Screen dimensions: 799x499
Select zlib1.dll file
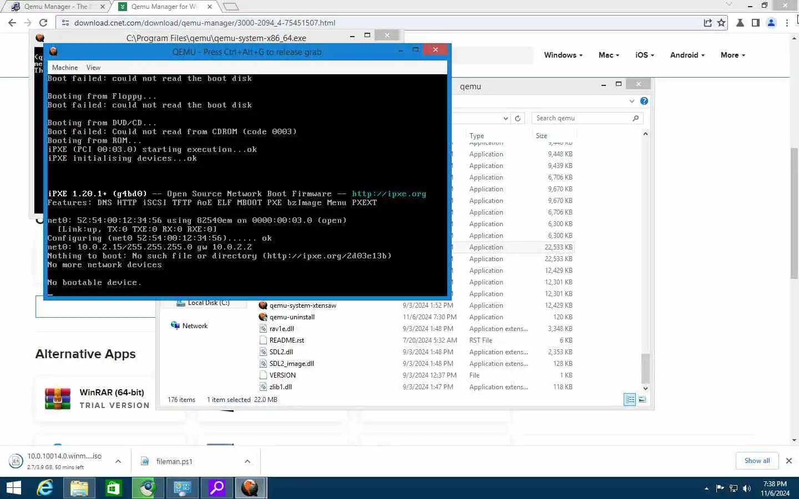(x=281, y=387)
